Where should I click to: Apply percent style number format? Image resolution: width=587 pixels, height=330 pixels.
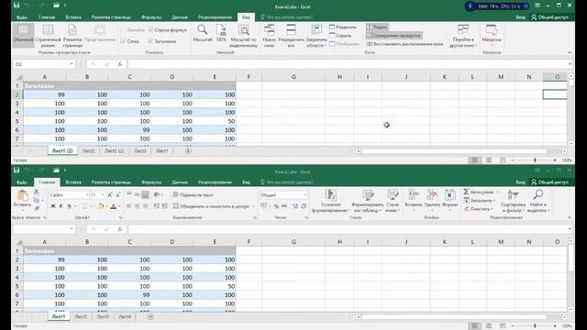tap(276, 206)
